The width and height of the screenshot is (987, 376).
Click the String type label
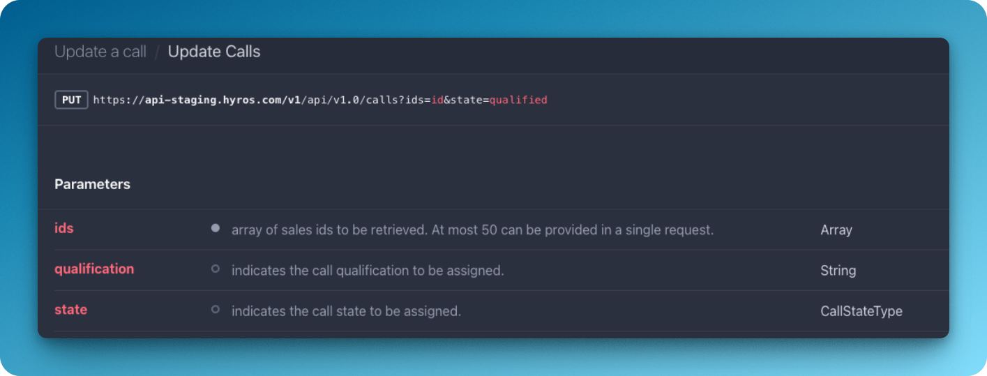[x=838, y=271]
